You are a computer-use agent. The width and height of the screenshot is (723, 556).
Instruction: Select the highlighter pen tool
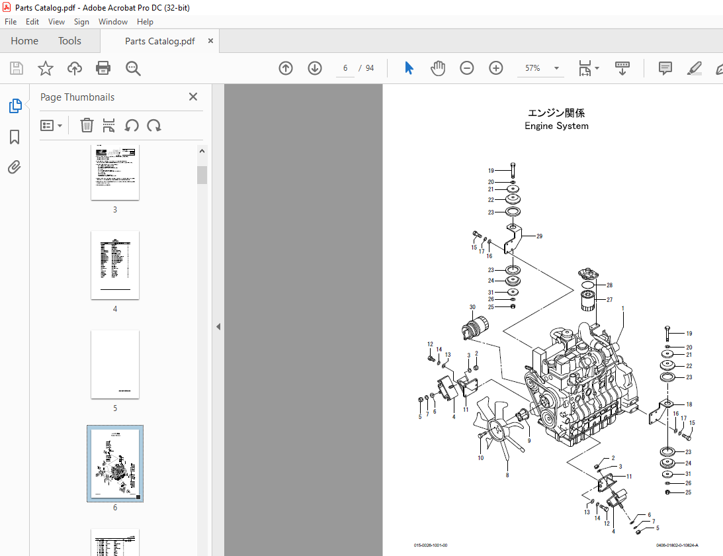click(x=694, y=68)
